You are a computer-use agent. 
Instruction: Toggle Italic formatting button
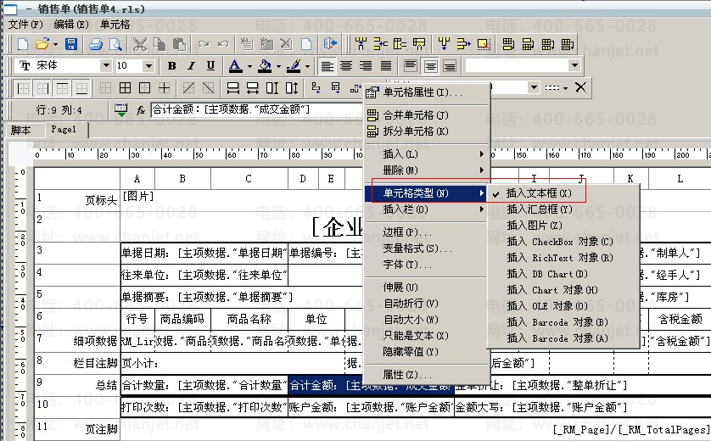point(192,65)
